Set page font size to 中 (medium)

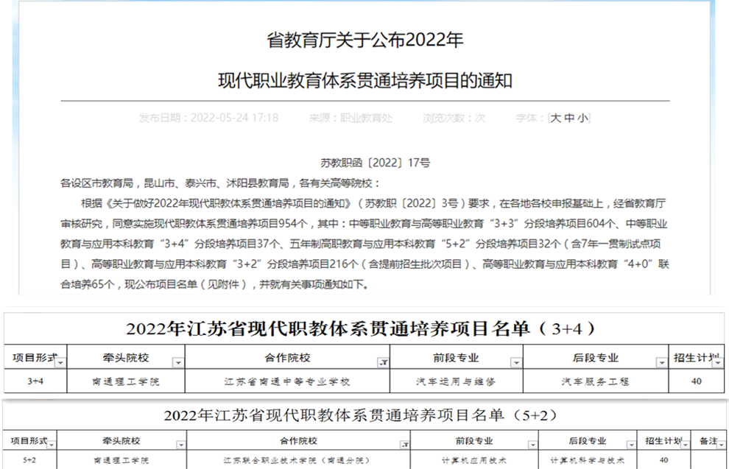(x=569, y=118)
